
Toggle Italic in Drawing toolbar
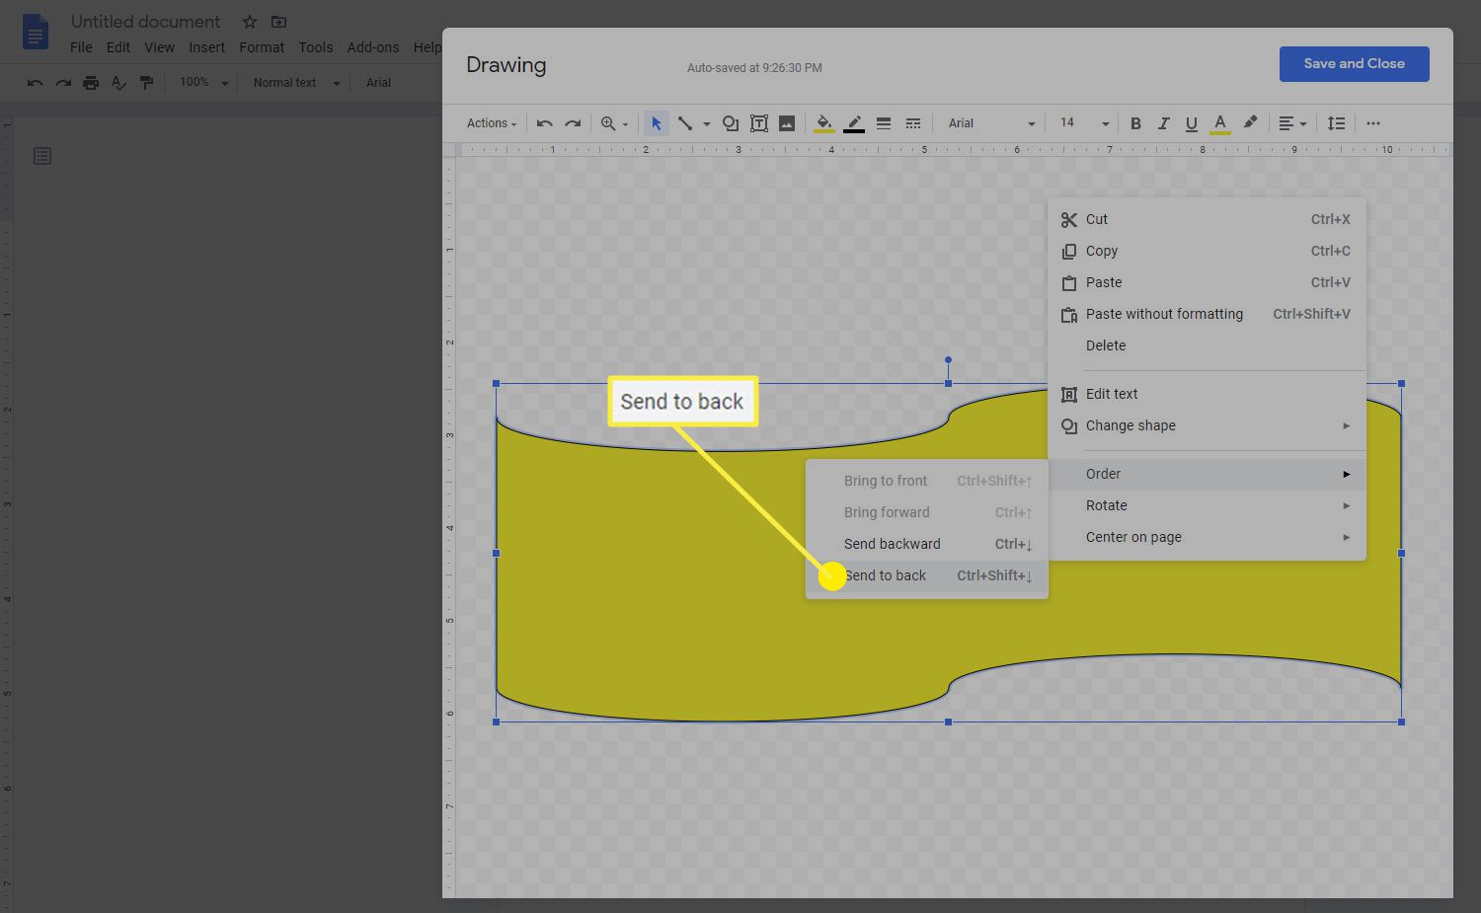click(x=1164, y=123)
